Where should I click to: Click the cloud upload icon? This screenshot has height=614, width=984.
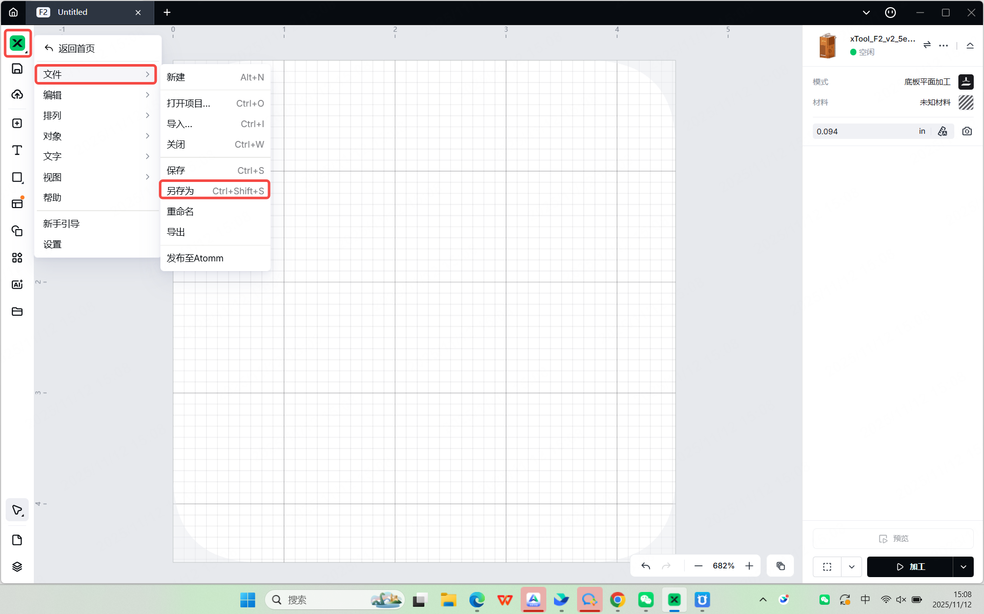point(17,94)
